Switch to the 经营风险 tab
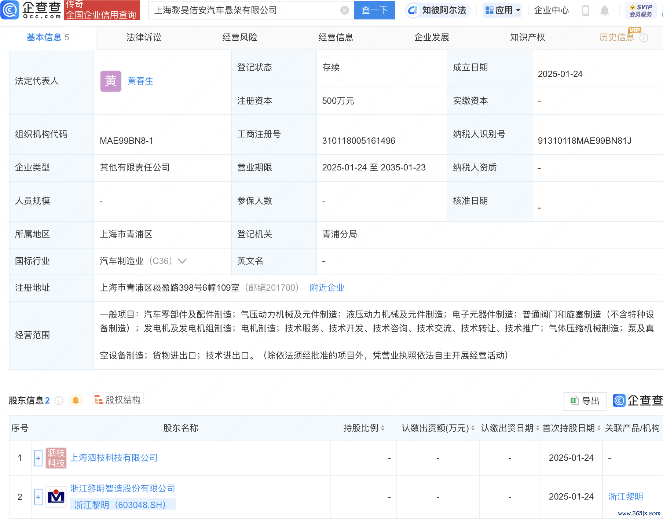The width and height of the screenshot is (663, 519). coord(240,37)
